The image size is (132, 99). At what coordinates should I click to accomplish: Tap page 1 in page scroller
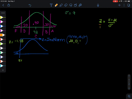point(129,80)
